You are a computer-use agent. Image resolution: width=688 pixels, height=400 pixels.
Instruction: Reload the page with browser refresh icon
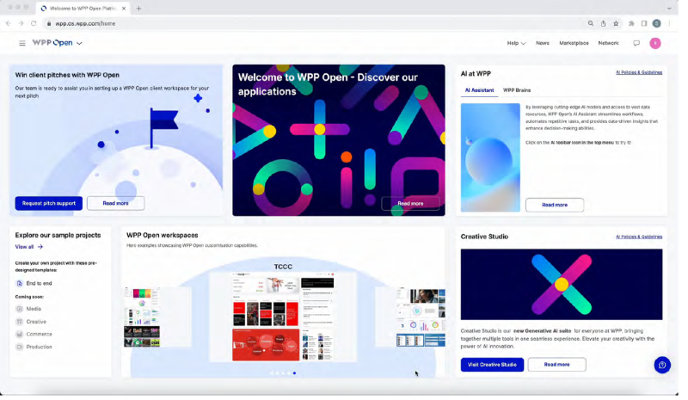pyautogui.click(x=34, y=24)
